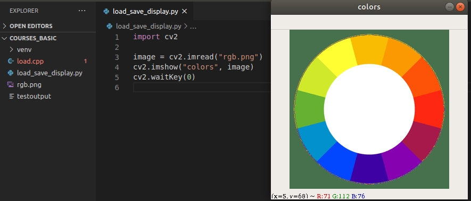
Task: Click the text file icon beside testoutput
Action: pos(11,97)
